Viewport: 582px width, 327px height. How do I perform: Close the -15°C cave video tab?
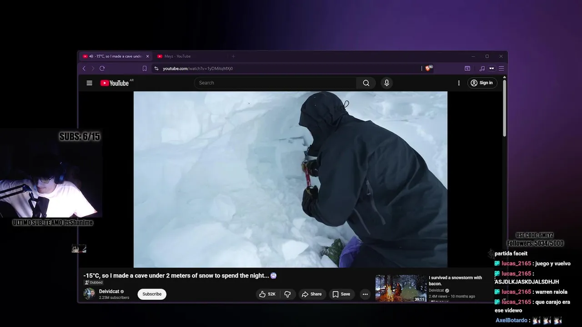pos(147,56)
